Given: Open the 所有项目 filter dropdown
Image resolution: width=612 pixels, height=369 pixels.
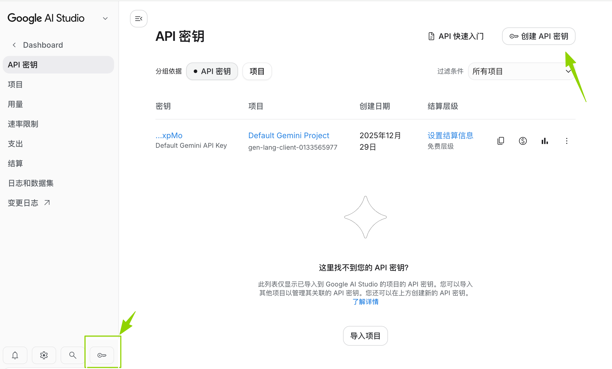Looking at the screenshot, I should coord(522,71).
